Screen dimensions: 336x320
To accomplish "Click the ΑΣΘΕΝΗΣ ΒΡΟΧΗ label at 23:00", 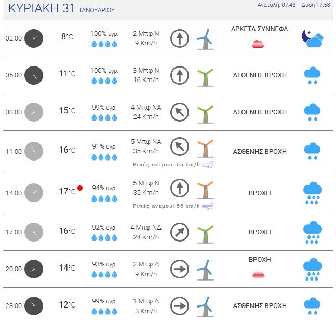I will pos(260,305).
